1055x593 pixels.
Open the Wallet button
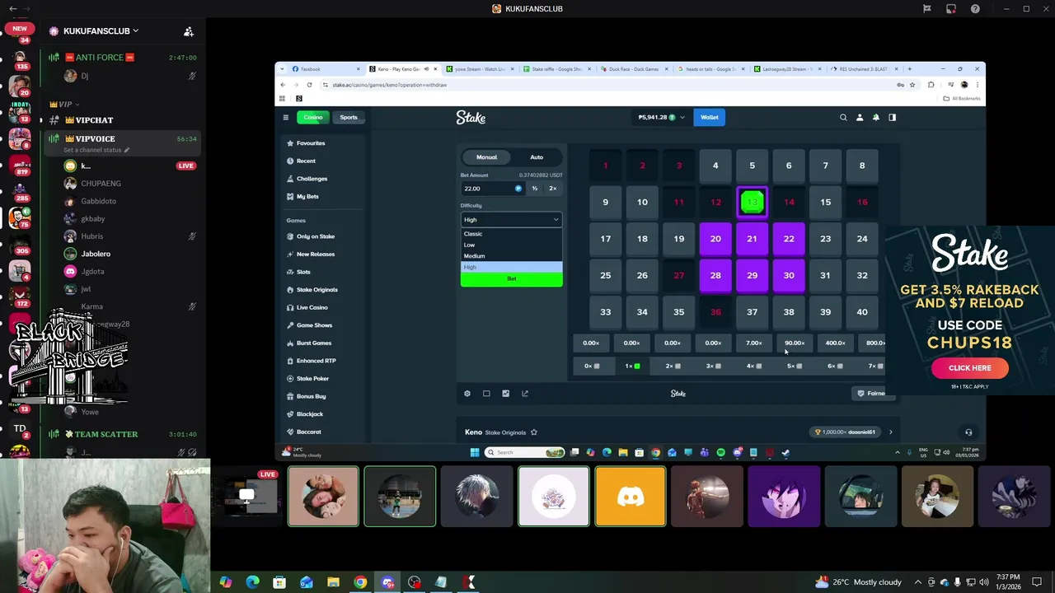click(x=710, y=117)
